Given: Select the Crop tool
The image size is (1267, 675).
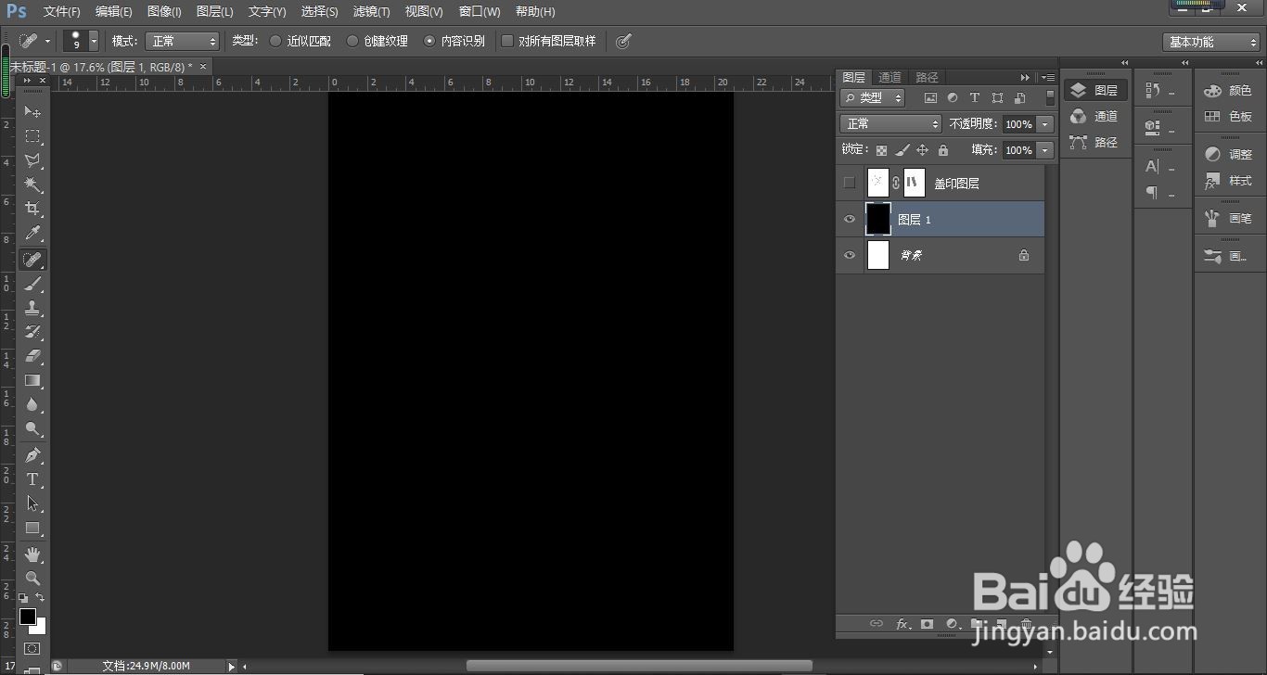Looking at the screenshot, I should coord(32,209).
